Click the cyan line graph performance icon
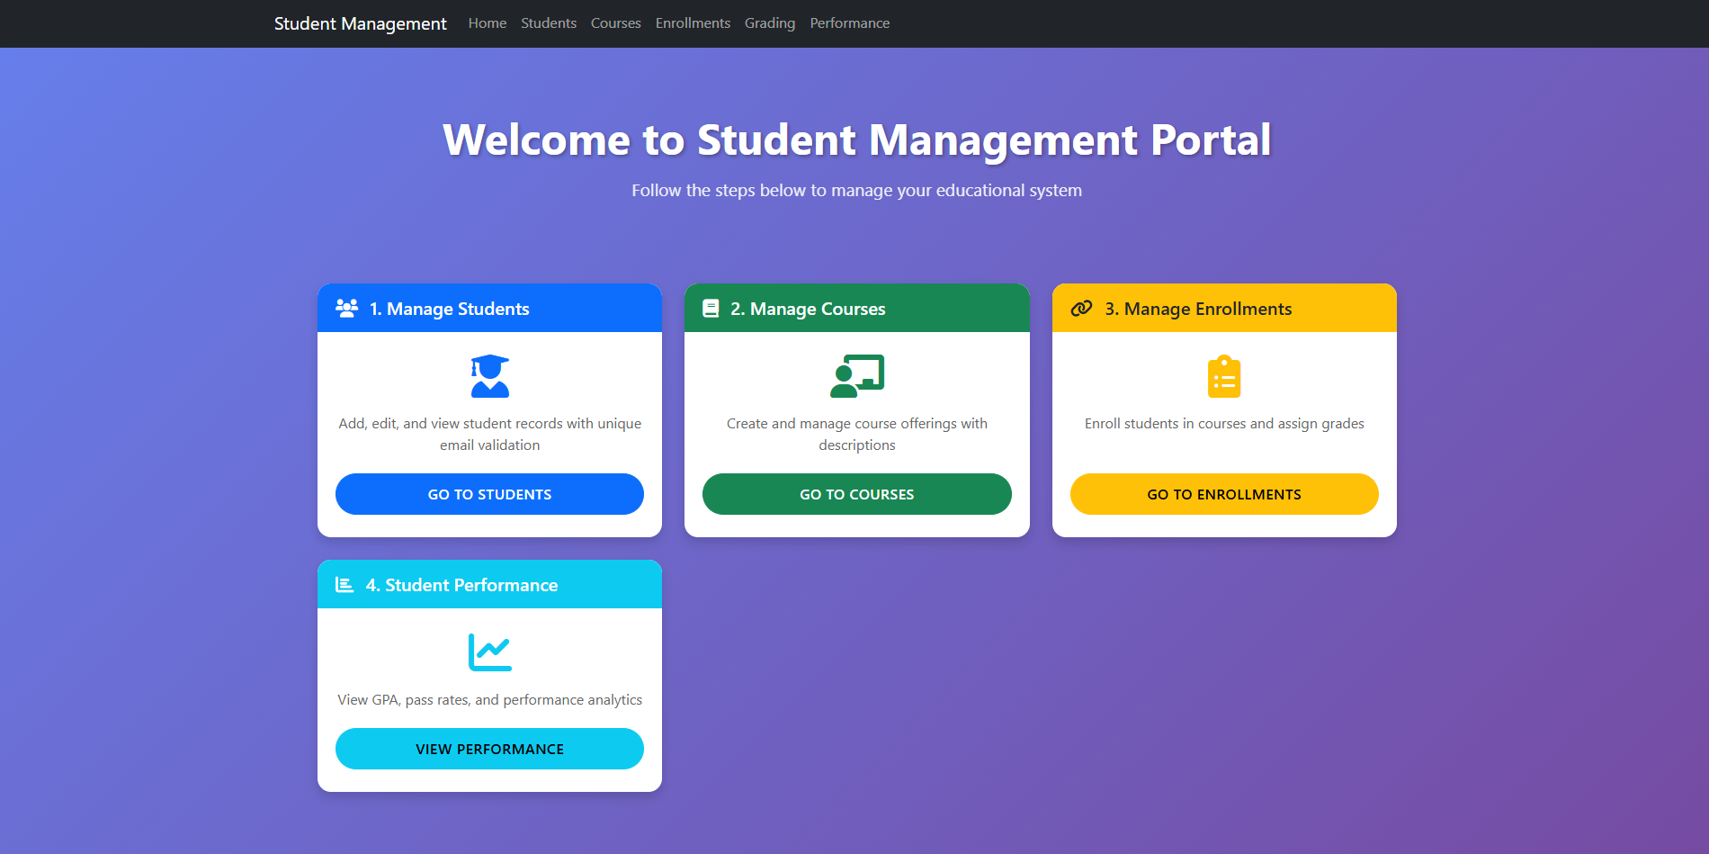1709x854 pixels. [488, 652]
